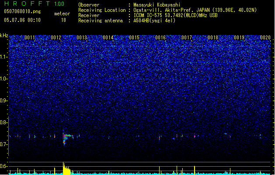Click the Receiver field label

coord(89,15)
